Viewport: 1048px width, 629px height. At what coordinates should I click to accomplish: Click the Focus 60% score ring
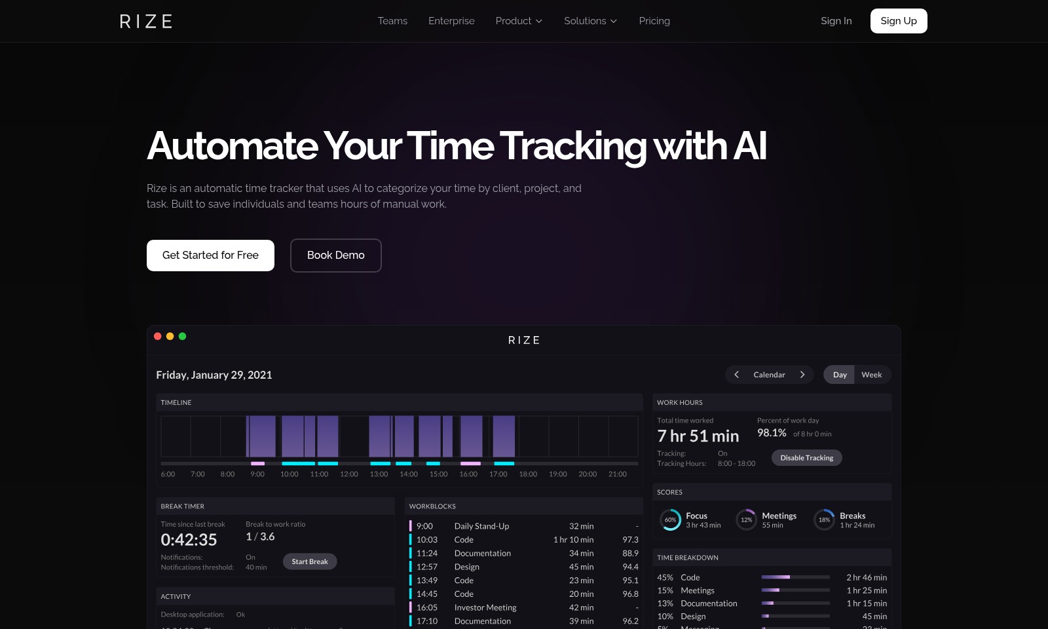tap(671, 520)
